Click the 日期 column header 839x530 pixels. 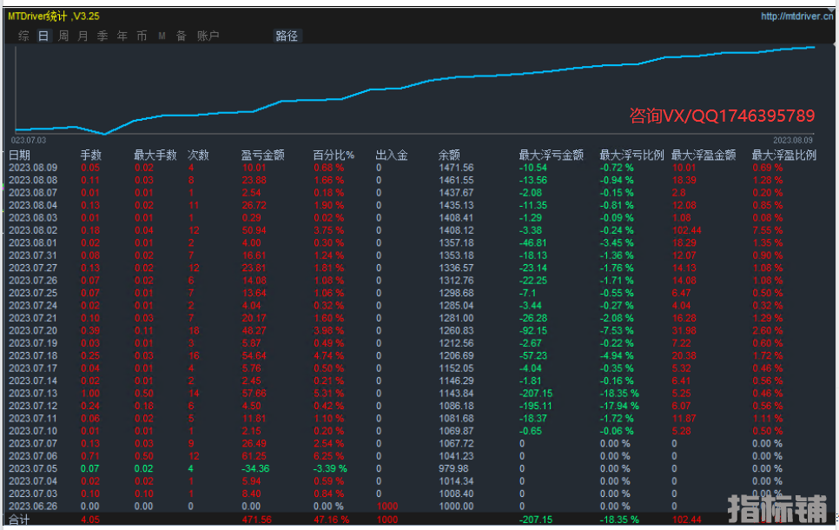pyautogui.click(x=20, y=156)
